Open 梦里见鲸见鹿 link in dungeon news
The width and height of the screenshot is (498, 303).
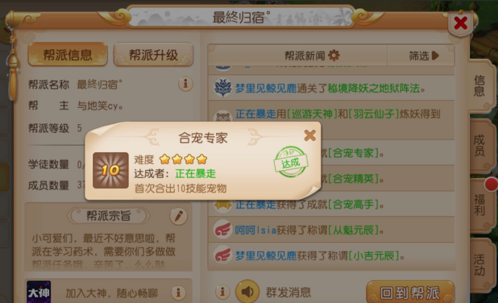point(266,88)
